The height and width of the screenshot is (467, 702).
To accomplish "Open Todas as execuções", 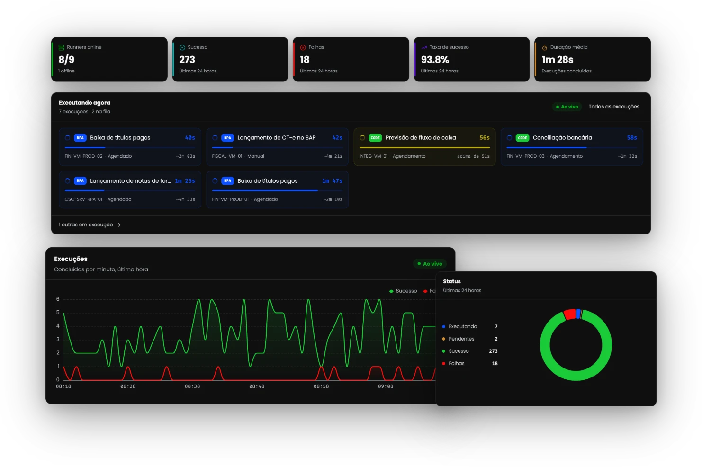I will tap(614, 107).
